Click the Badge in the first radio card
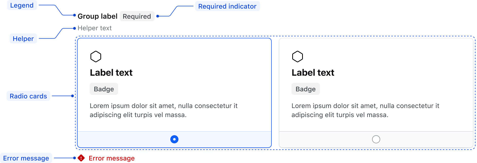 coord(104,89)
